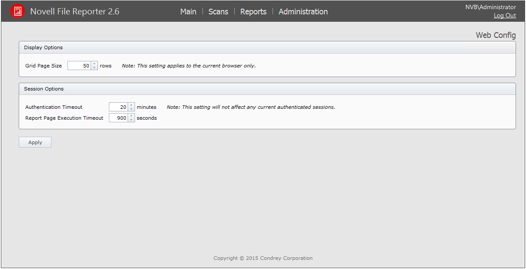Decrease Grid Page Size with down arrow

click(94, 68)
